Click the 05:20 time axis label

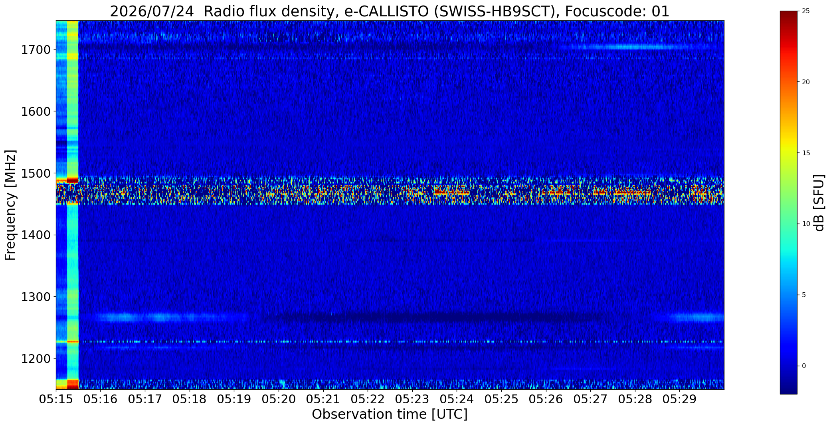point(279,399)
